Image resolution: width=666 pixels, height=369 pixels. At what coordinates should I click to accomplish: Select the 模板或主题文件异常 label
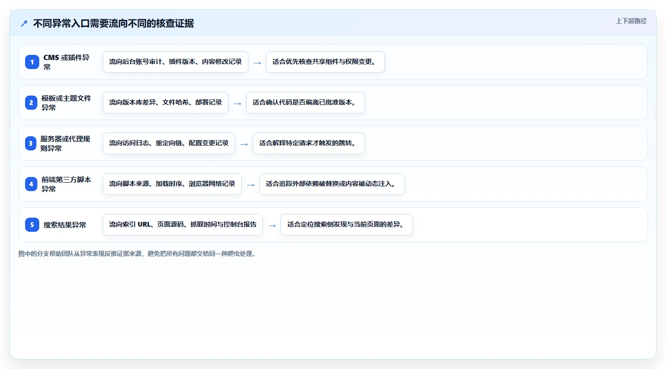click(66, 103)
